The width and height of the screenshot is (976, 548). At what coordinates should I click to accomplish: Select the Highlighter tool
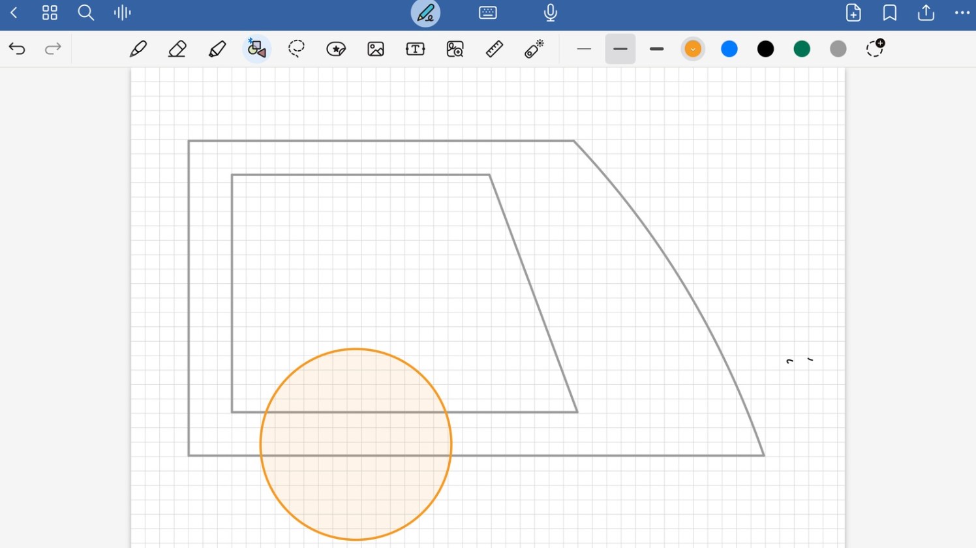pos(217,49)
